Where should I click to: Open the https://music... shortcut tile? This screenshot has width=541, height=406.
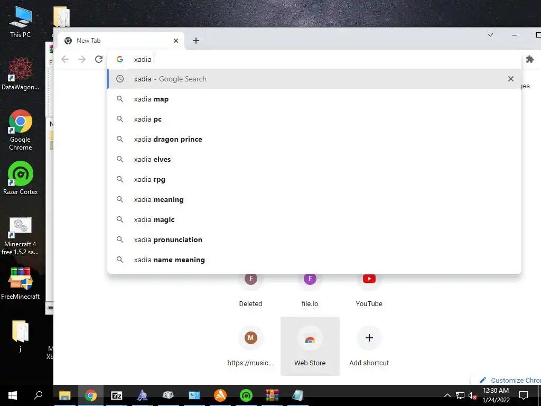(x=251, y=346)
